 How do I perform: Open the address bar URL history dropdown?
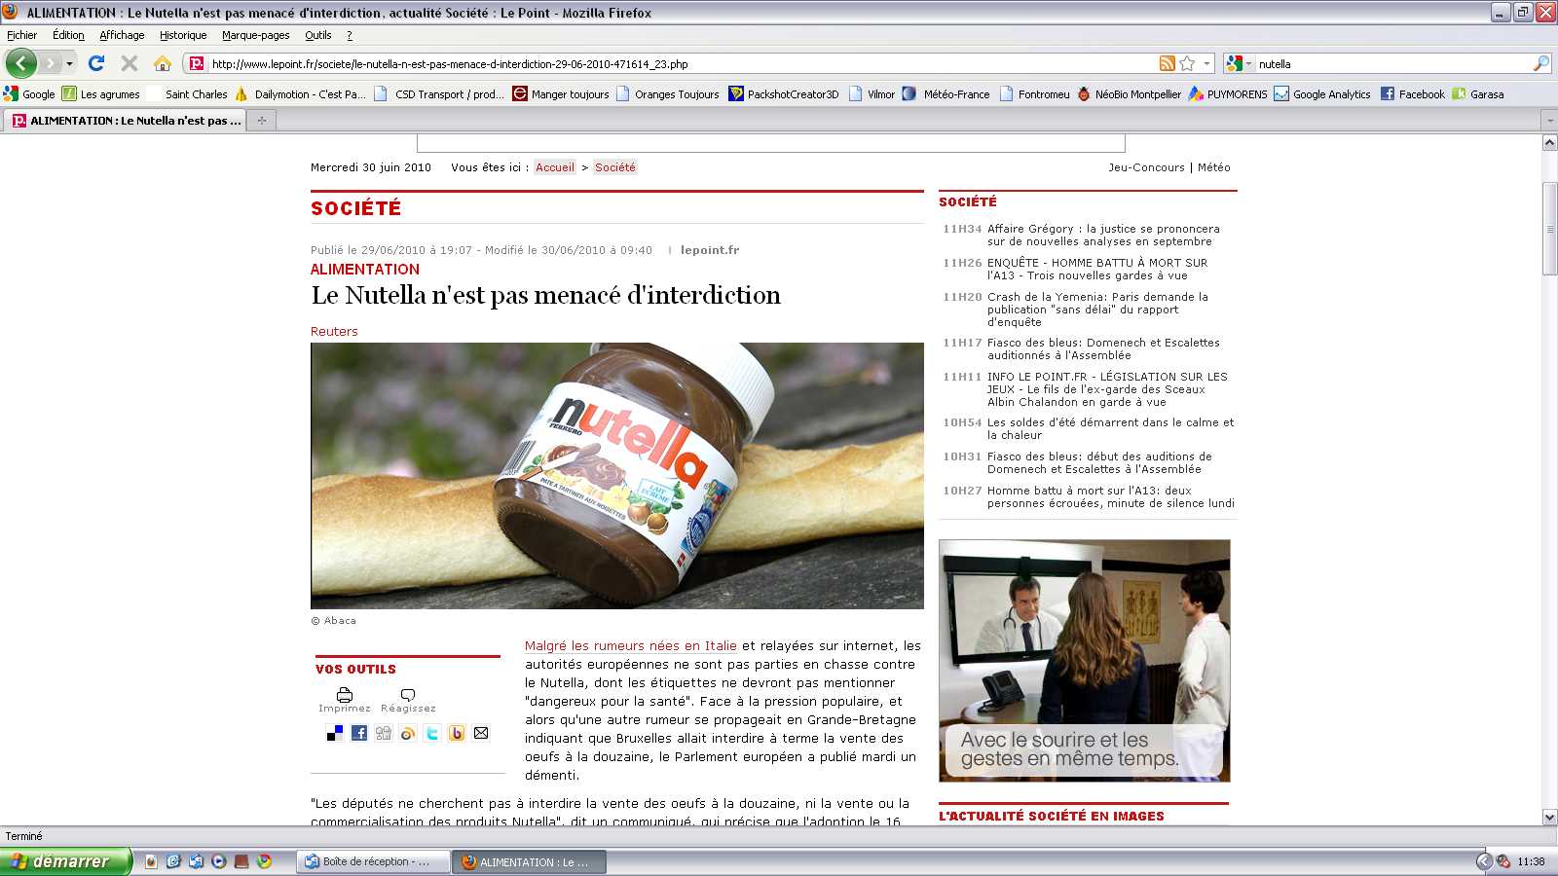tap(1206, 63)
